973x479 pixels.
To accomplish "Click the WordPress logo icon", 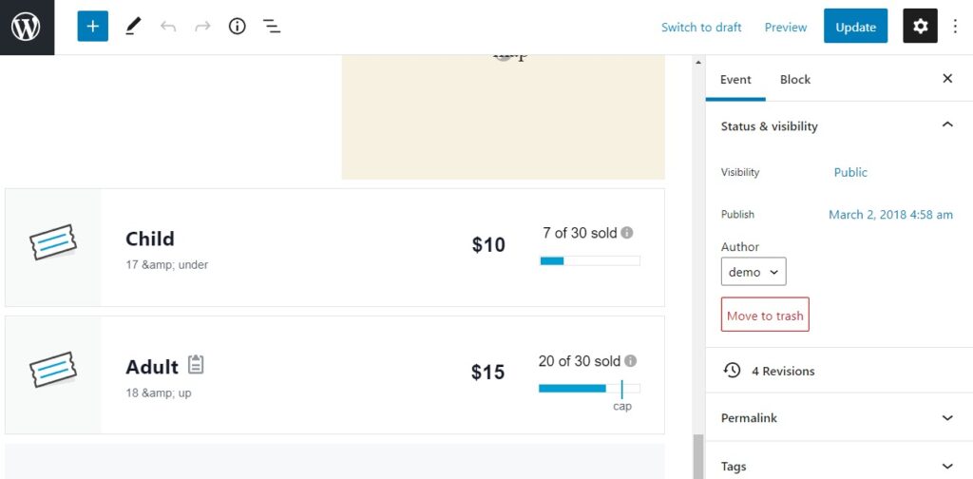I will click(27, 27).
